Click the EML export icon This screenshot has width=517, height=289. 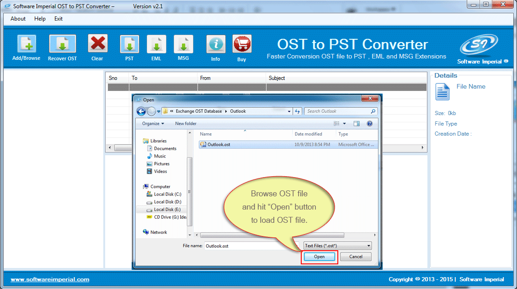pyautogui.click(x=156, y=44)
